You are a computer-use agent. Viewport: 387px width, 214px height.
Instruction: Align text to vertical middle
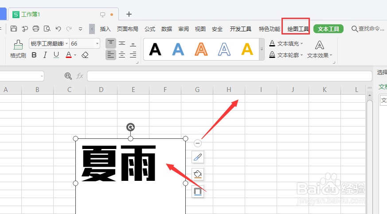click(122, 43)
